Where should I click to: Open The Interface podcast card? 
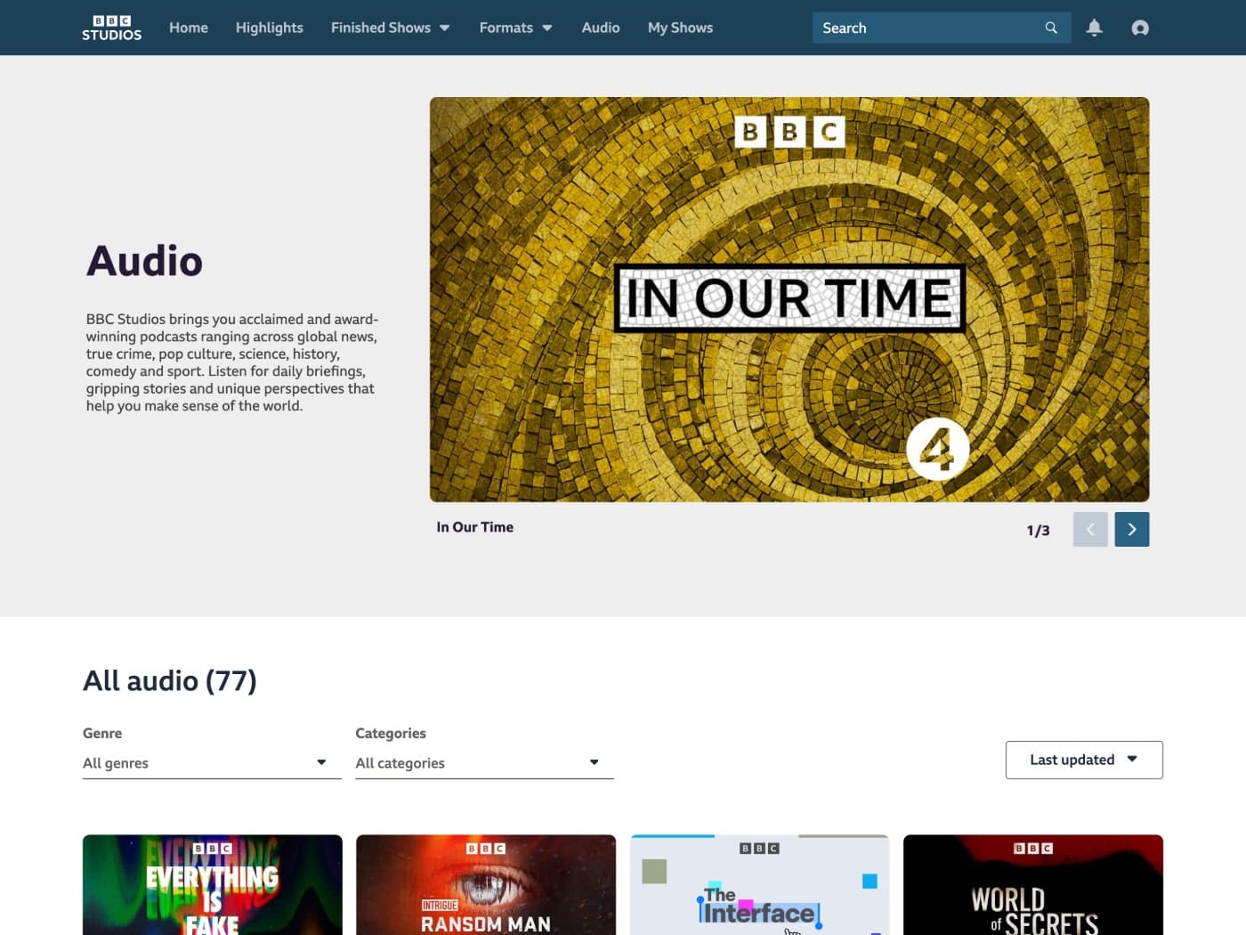point(759,885)
